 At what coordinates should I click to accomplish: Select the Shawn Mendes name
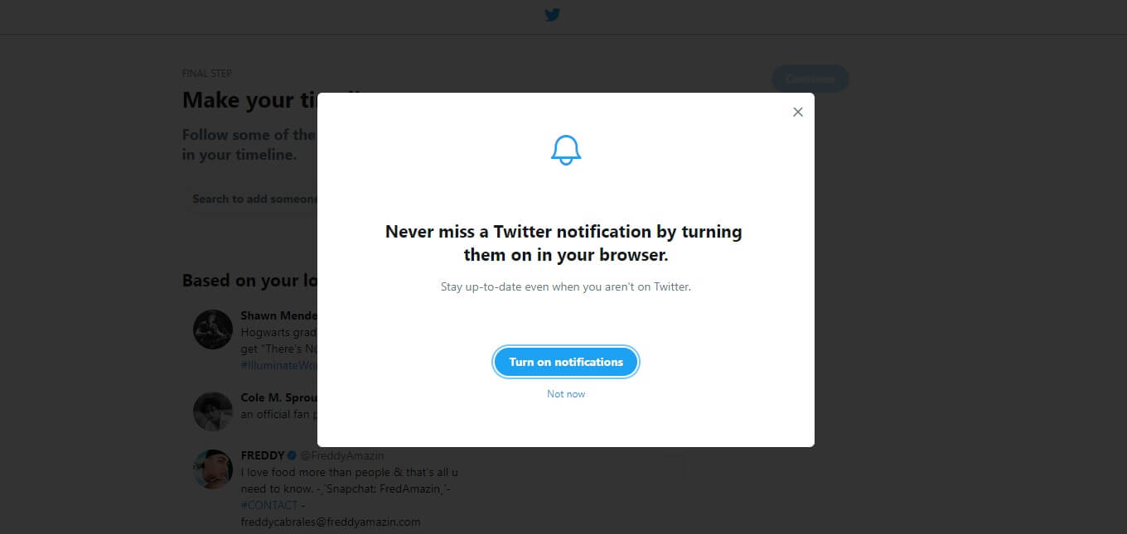click(x=278, y=315)
